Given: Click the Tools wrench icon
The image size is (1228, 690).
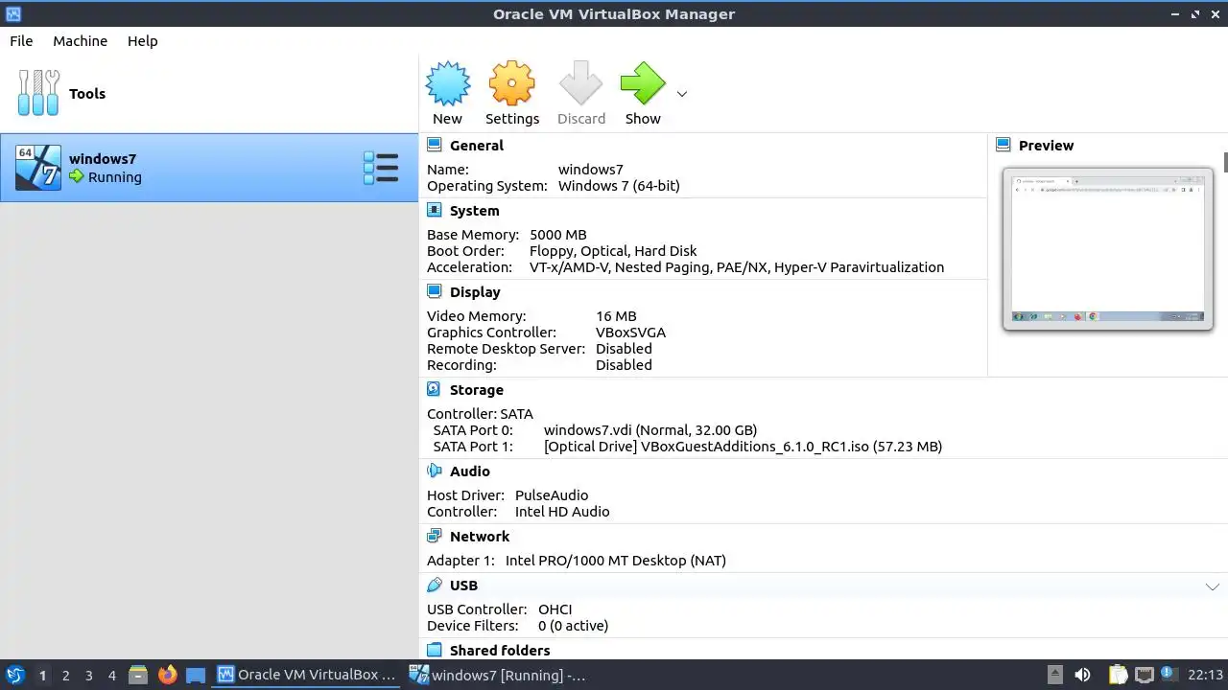Looking at the screenshot, I should tap(38, 93).
